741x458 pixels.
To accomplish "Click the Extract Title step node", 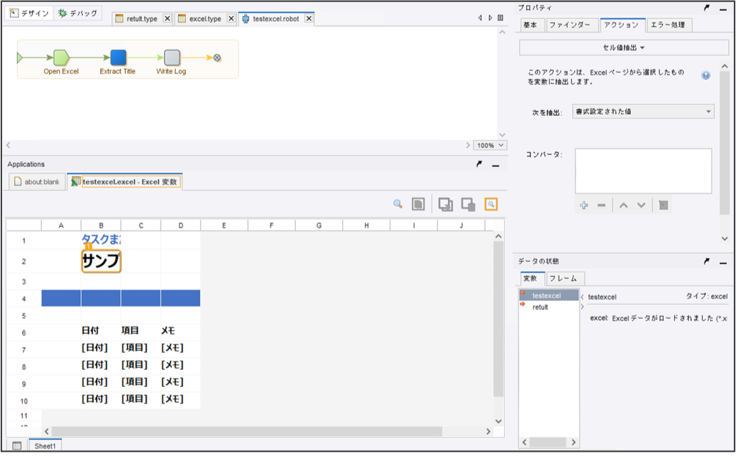I will 118,58.
